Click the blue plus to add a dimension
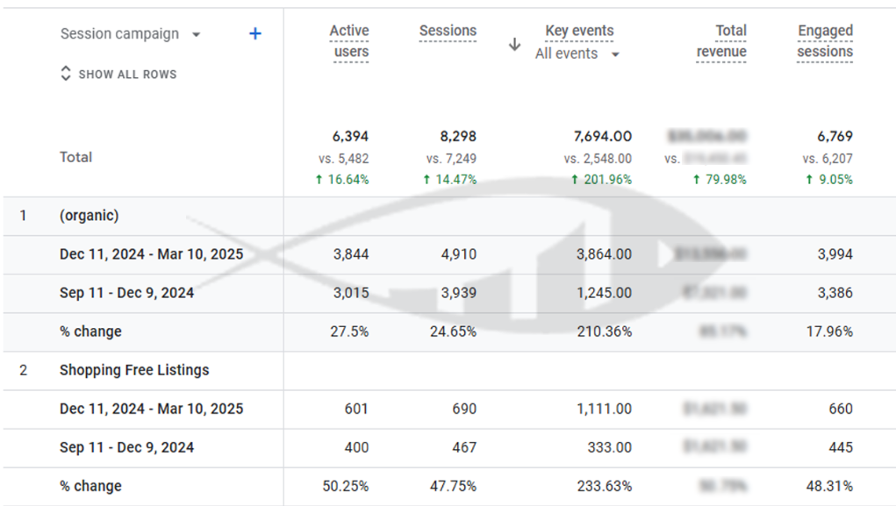 tap(254, 34)
